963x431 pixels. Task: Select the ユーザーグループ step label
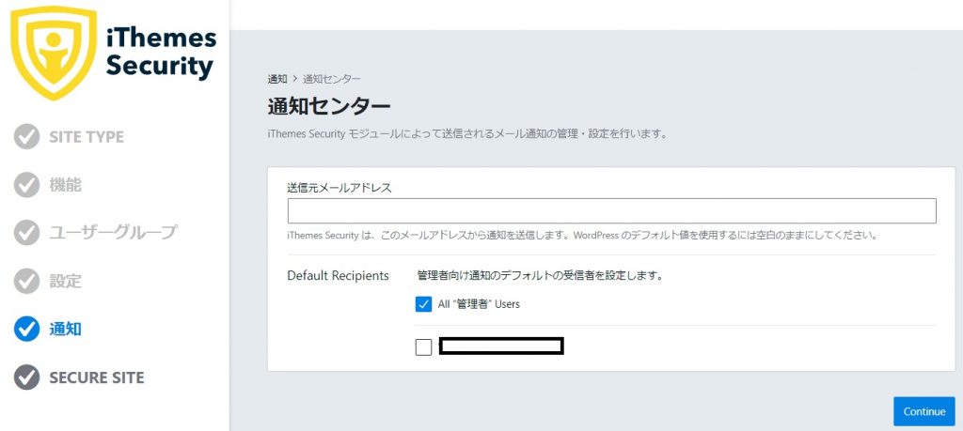click(x=114, y=233)
